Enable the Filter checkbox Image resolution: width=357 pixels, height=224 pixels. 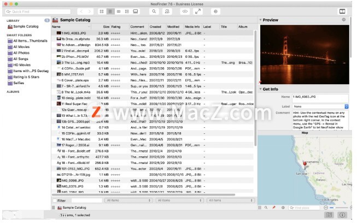click(55, 201)
